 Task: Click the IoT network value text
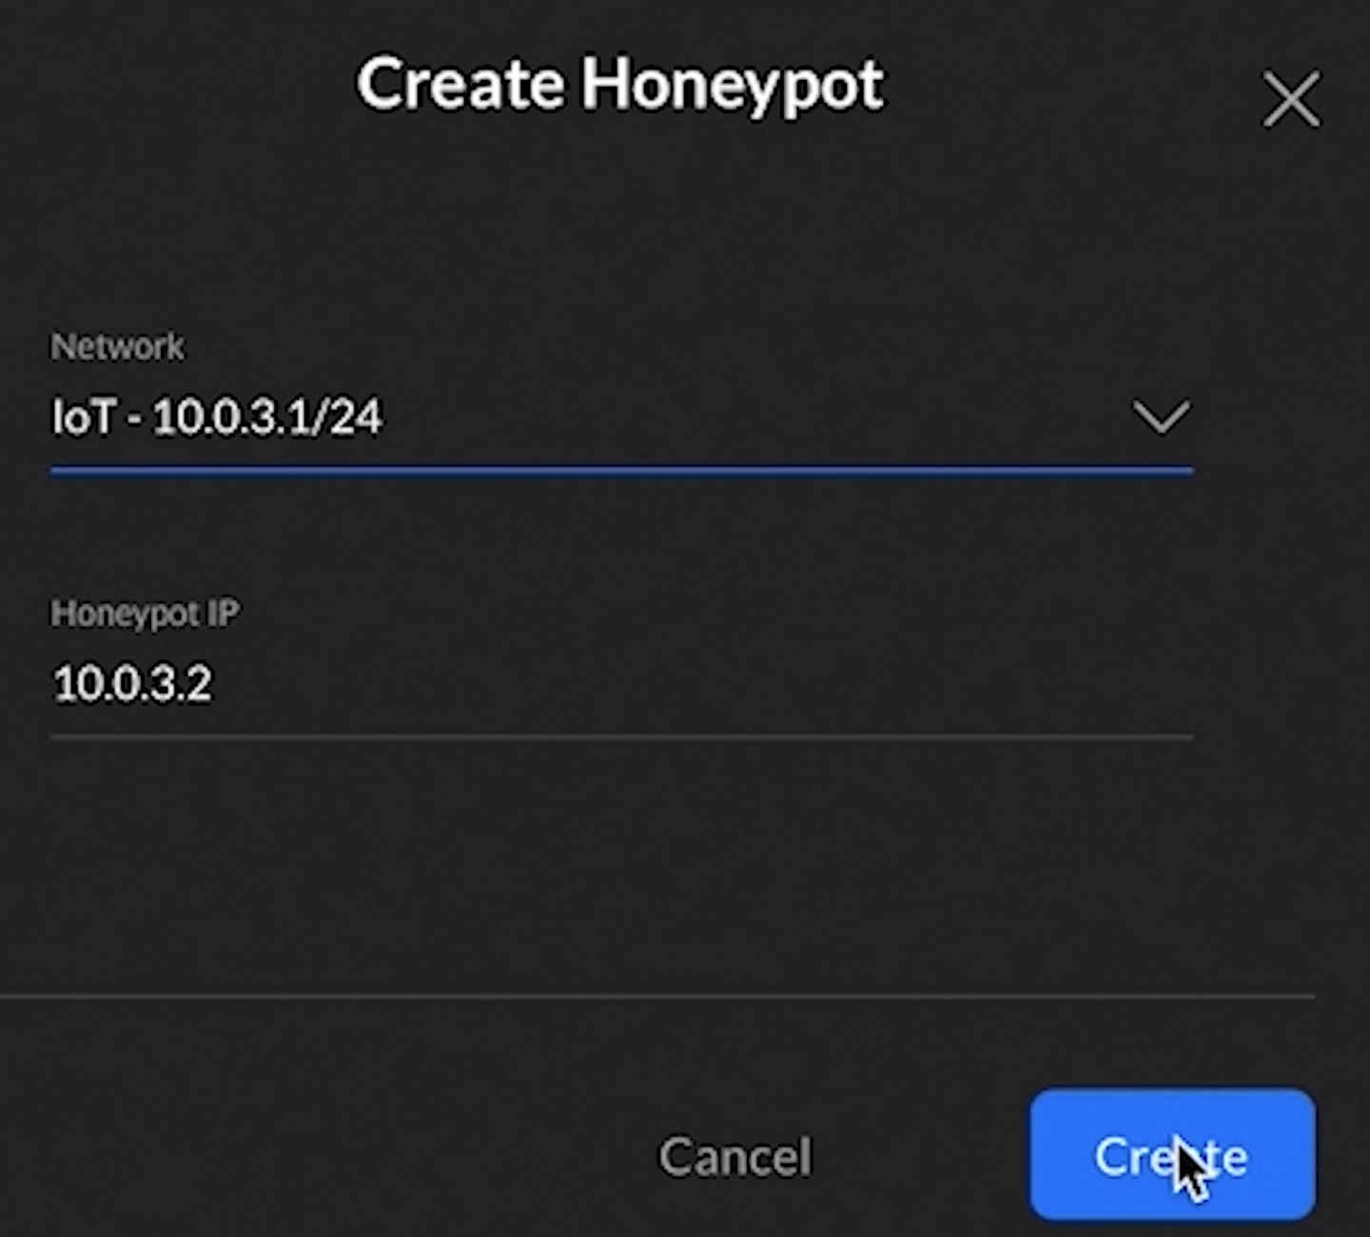pyautogui.click(x=217, y=417)
